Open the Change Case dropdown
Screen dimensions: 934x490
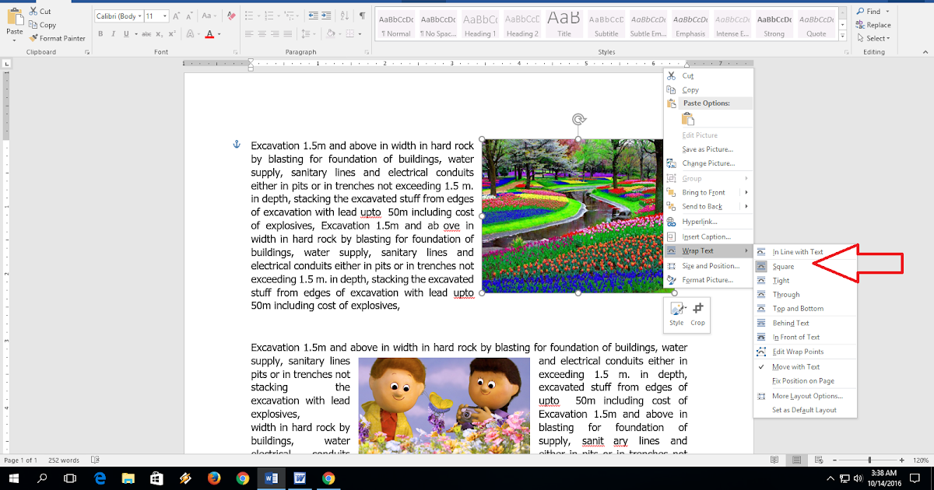point(210,16)
